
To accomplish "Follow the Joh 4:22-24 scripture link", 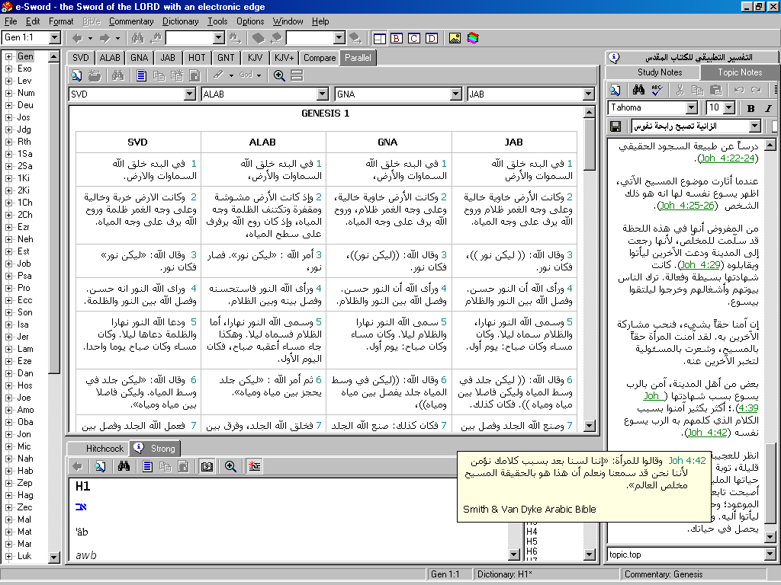I will (727, 158).
